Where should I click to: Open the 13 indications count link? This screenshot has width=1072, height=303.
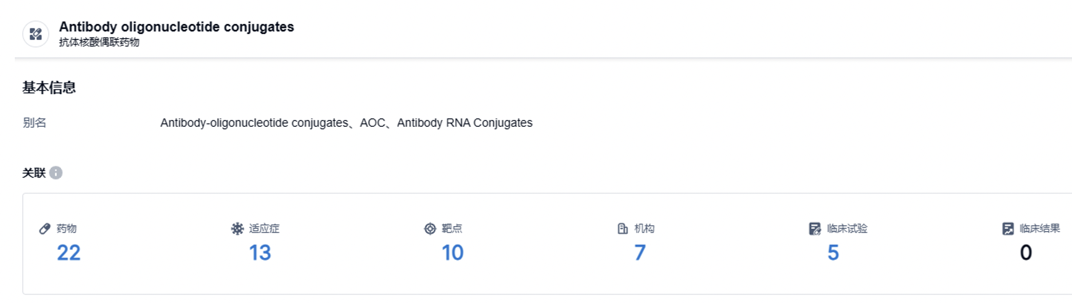tap(260, 252)
